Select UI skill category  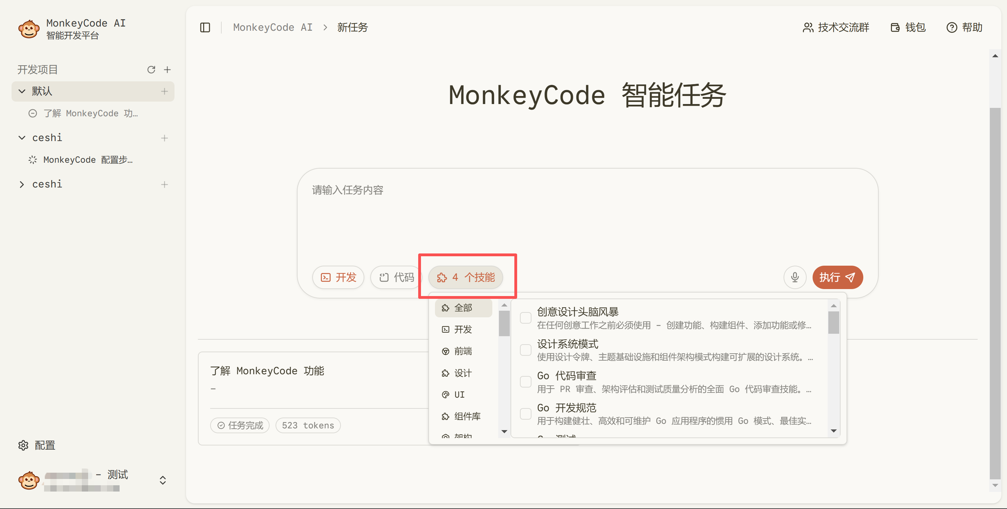coord(459,394)
